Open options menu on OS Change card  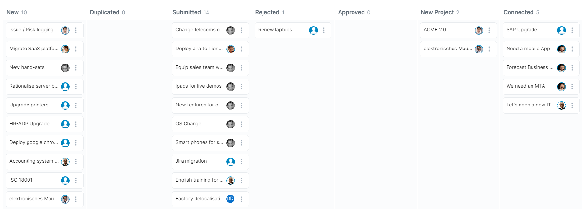241,124
